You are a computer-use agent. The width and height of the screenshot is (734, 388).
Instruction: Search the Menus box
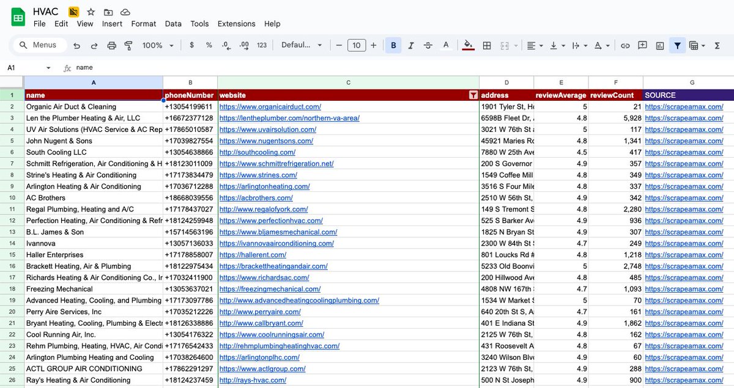tap(40, 45)
